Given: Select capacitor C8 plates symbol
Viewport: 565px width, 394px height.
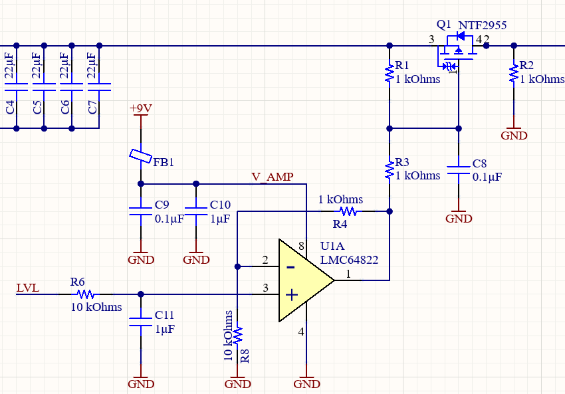Looking at the screenshot, I should (459, 170).
